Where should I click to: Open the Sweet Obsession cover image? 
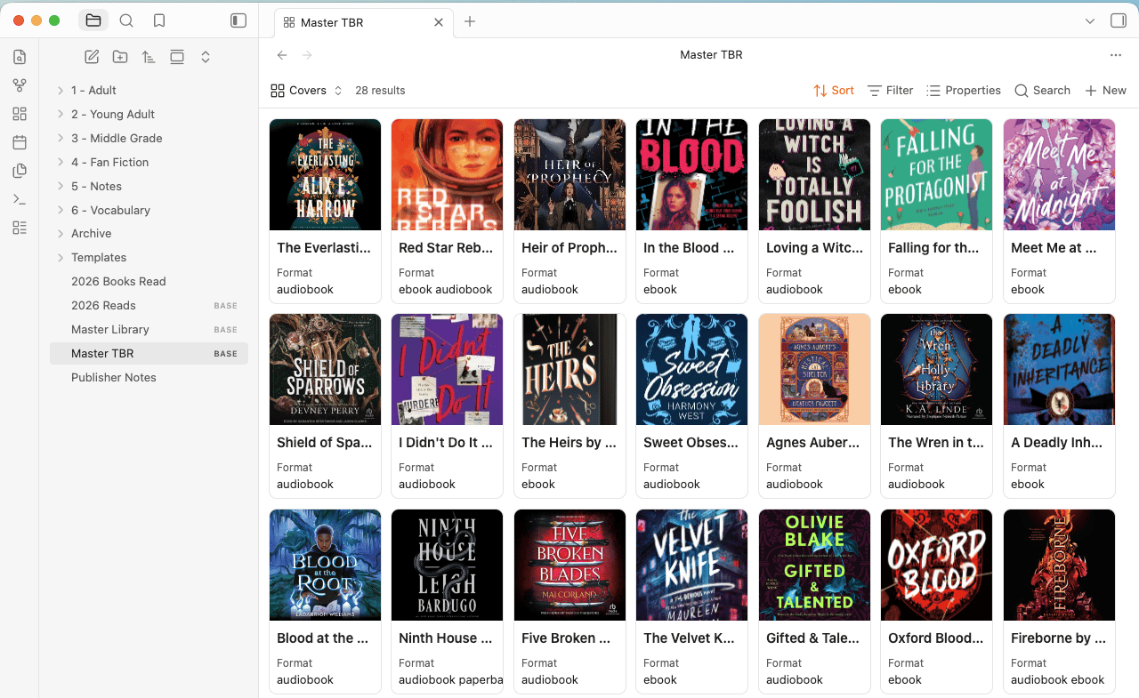tap(691, 370)
